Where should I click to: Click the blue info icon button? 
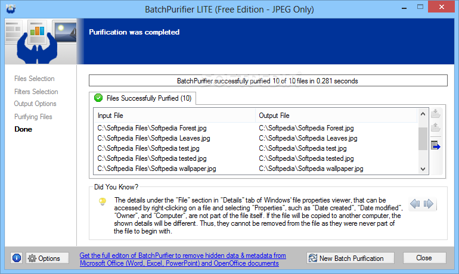click(17, 258)
